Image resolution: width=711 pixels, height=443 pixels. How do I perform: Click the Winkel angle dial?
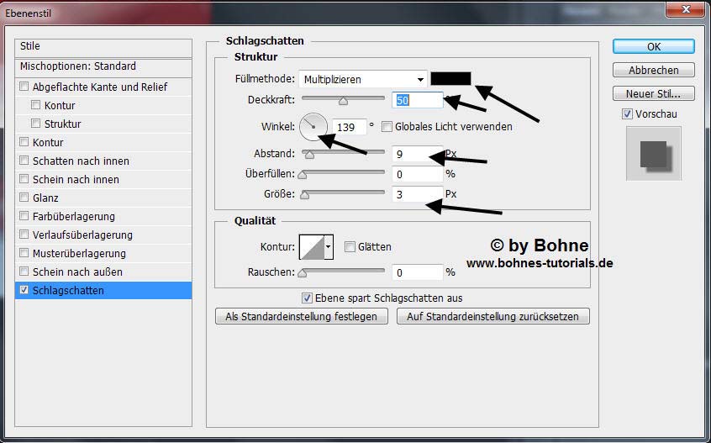(313, 127)
